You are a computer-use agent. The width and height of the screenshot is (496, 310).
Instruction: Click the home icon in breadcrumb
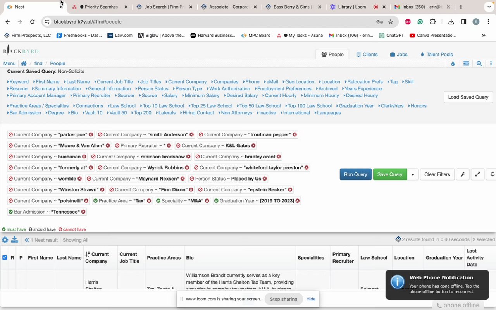click(x=24, y=64)
